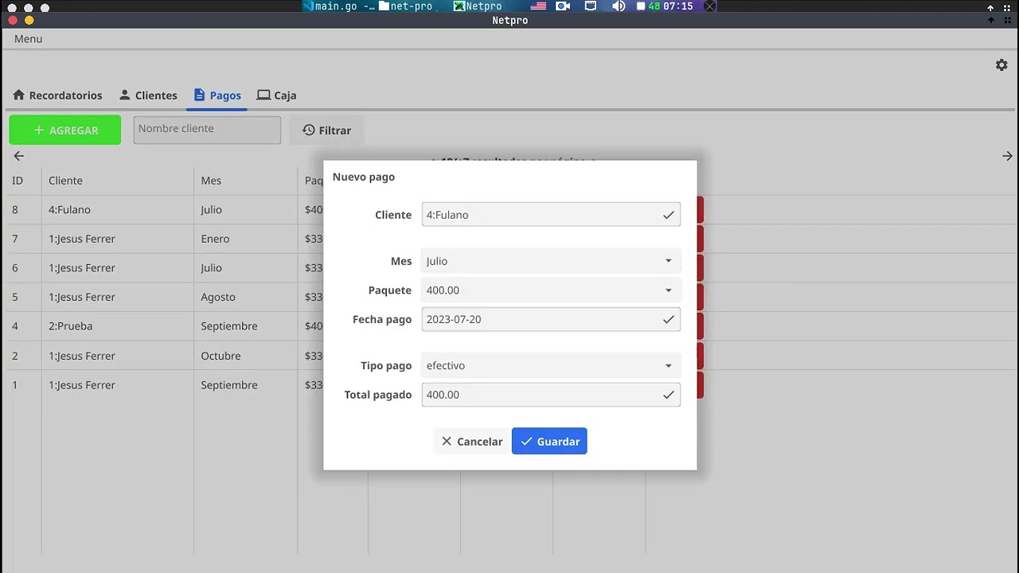This screenshot has height=573, width=1019.
Task: Click the US flag keyboard layout icon
Action: click(538, 6)
